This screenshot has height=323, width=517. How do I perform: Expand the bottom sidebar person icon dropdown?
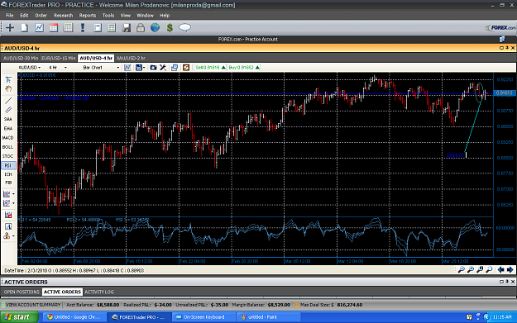click(x=13, y=236)
